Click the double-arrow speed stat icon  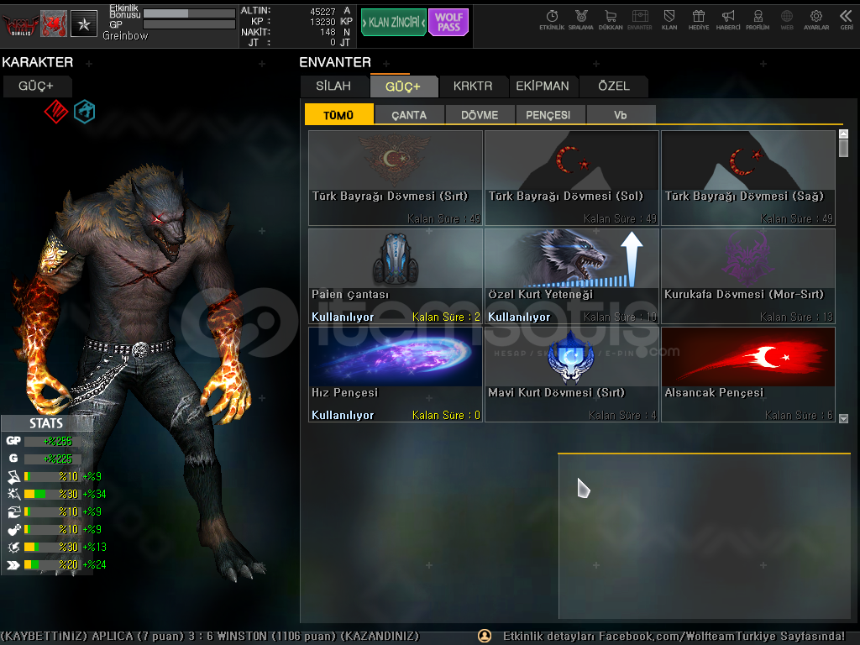[x=13, y=564]
